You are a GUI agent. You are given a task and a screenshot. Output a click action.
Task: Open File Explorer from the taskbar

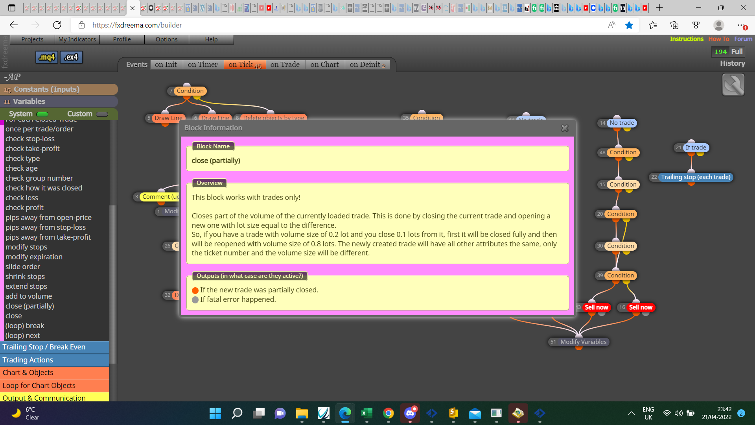click(x=302, y=413)
